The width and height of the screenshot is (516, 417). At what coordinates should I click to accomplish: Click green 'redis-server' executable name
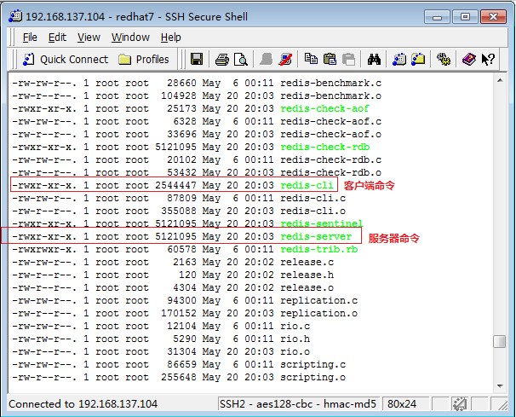(316, 236)
